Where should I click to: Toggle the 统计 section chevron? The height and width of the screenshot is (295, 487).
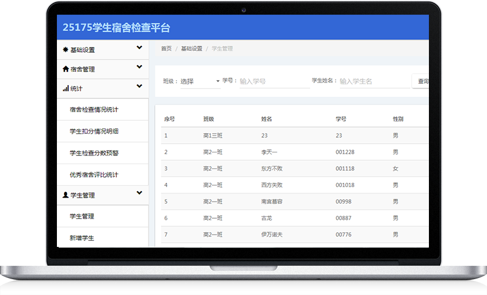click(x=139, y=87)
